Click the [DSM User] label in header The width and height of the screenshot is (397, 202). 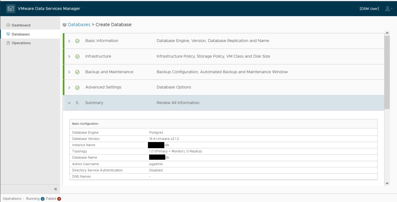pos(369,9)
